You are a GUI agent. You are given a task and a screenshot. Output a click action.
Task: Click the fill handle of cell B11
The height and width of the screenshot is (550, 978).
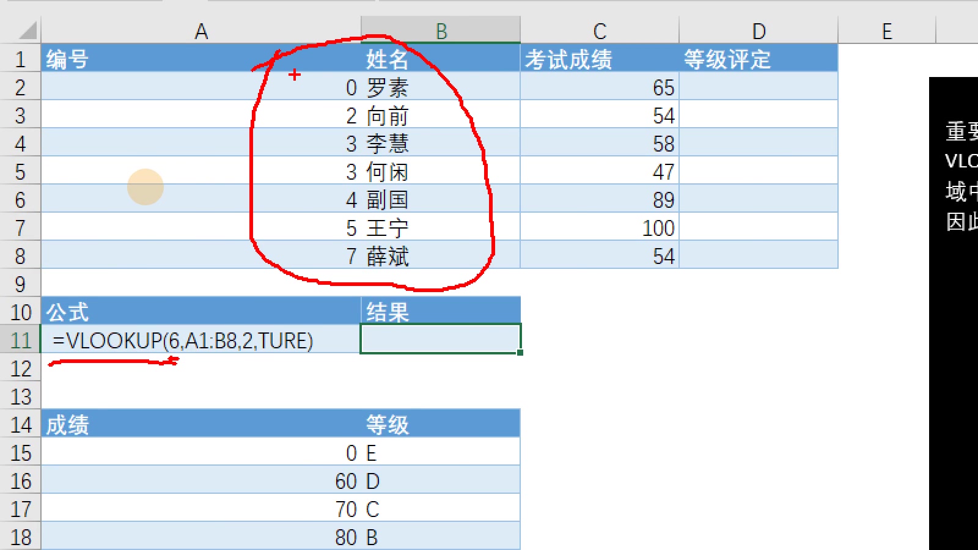pyautogui.click(x=520, y=353)
